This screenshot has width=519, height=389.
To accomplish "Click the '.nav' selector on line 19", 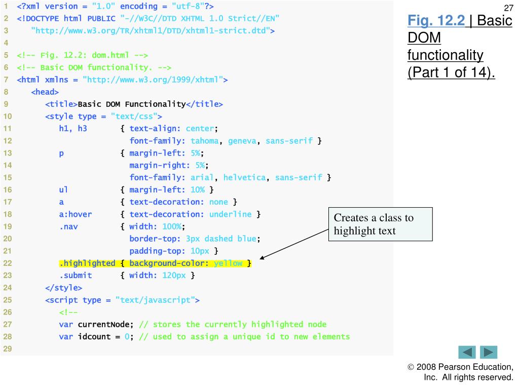I will (x=68, y=226).
